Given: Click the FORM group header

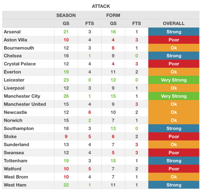Looking at the screenshot, I should pyautogui.click(x=113, y=15).
